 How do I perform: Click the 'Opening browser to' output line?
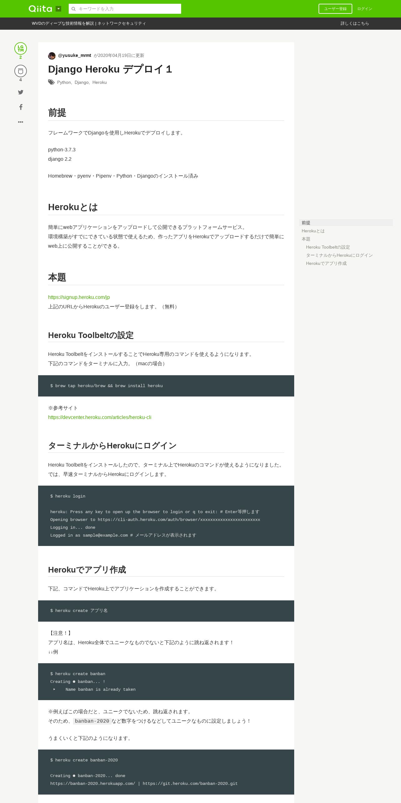[x=155, y=520]
